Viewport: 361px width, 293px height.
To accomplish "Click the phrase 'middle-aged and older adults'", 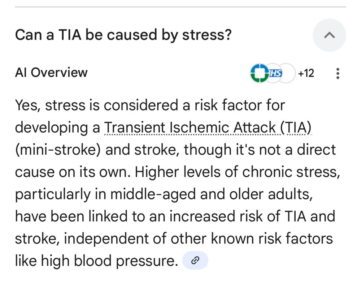I will coord(211,194).
